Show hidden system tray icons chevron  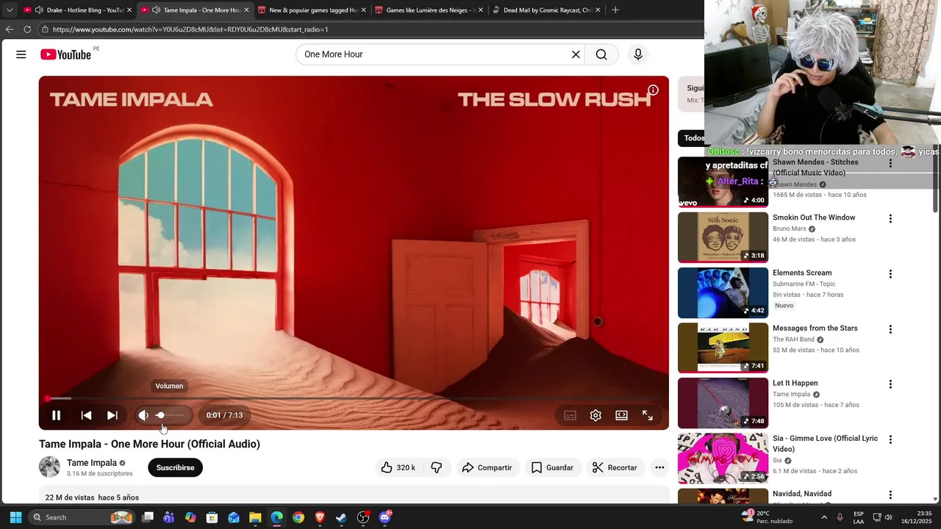(x=824, y=517)
